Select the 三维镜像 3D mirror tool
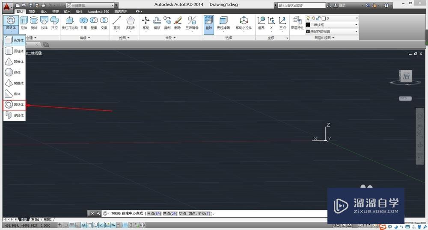428x230 pixels. point(192,23)
